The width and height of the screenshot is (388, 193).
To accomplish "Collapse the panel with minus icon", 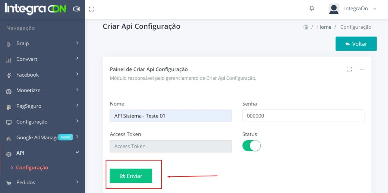I will click(x=362, y=69).
